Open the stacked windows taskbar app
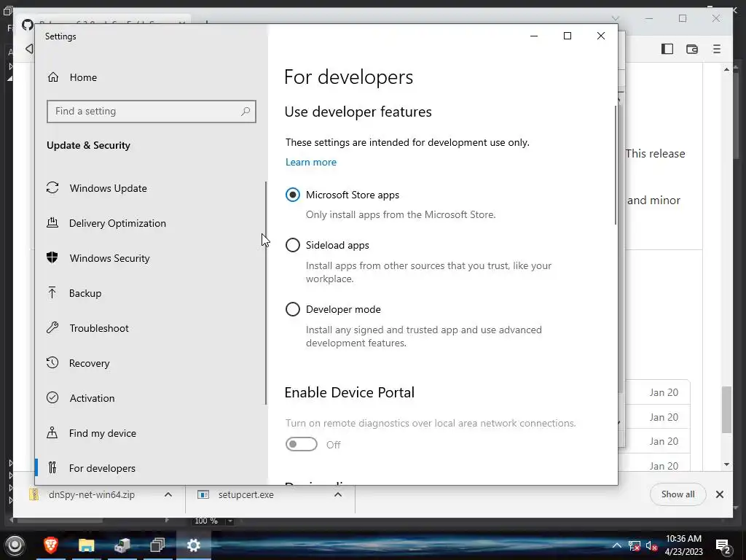746x560 pixels. [x=157, y=545]
